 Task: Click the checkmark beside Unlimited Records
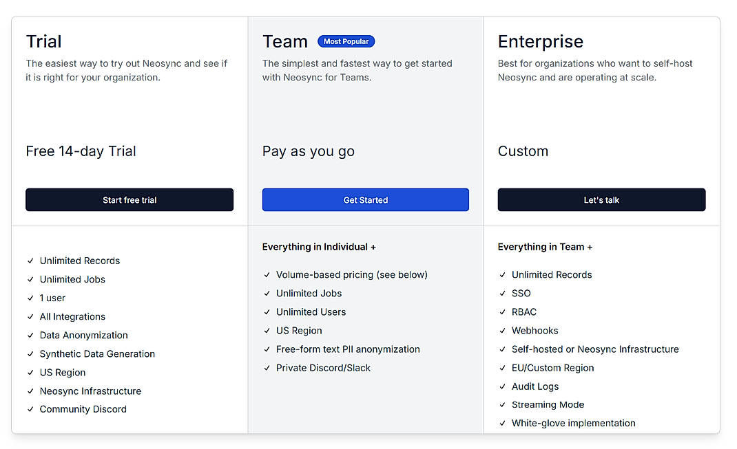pos(30,261)
